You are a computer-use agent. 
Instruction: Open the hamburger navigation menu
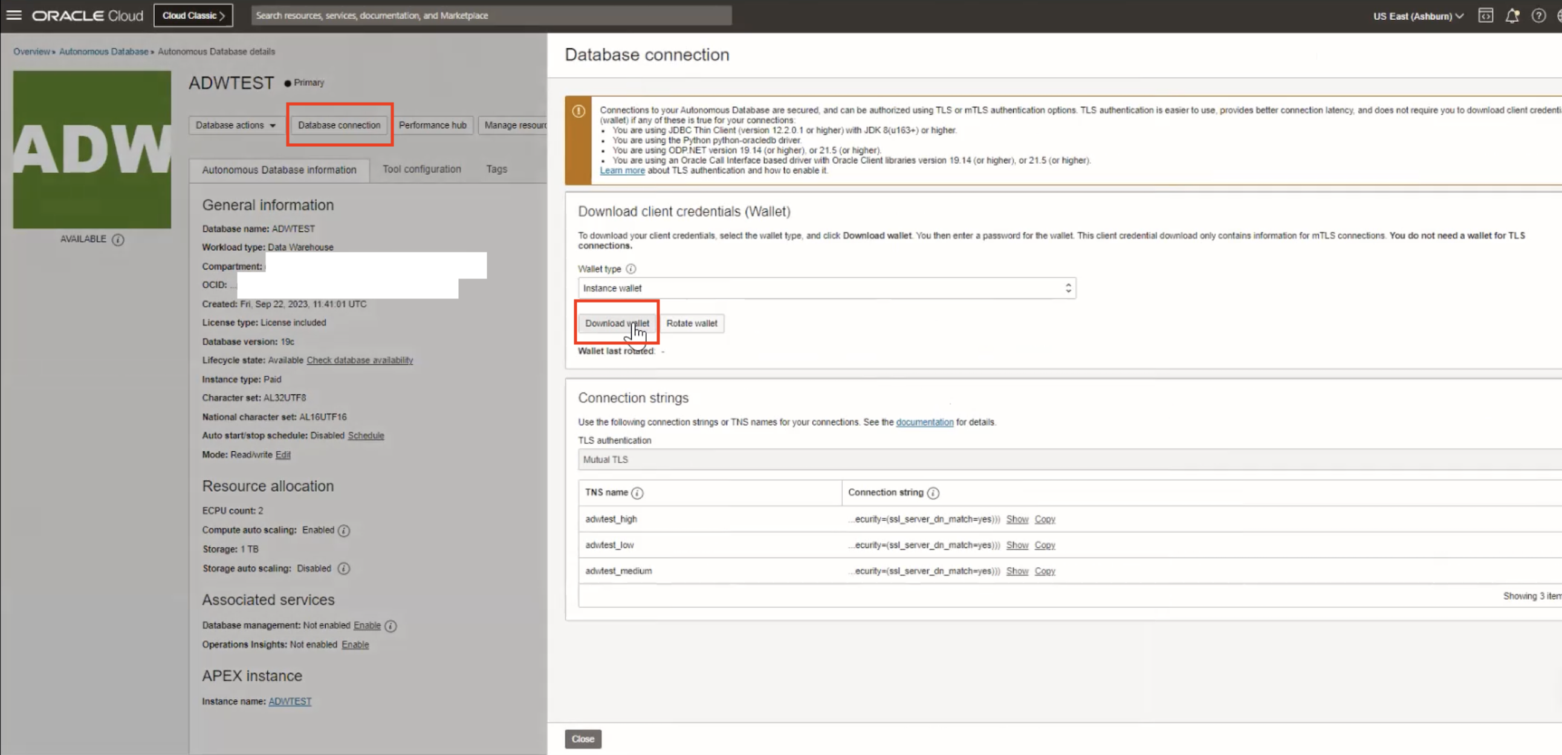pos(13,15)
